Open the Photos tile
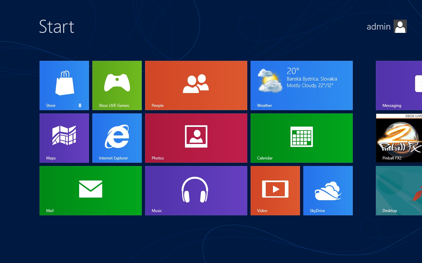422x263 pixels. coord(196,138)
